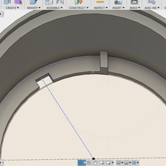This screenshot has width=166, height=166.
Task: Expand the Grid and Snaps dropdown
Action: pyautogui.click(x=128, y=163)
